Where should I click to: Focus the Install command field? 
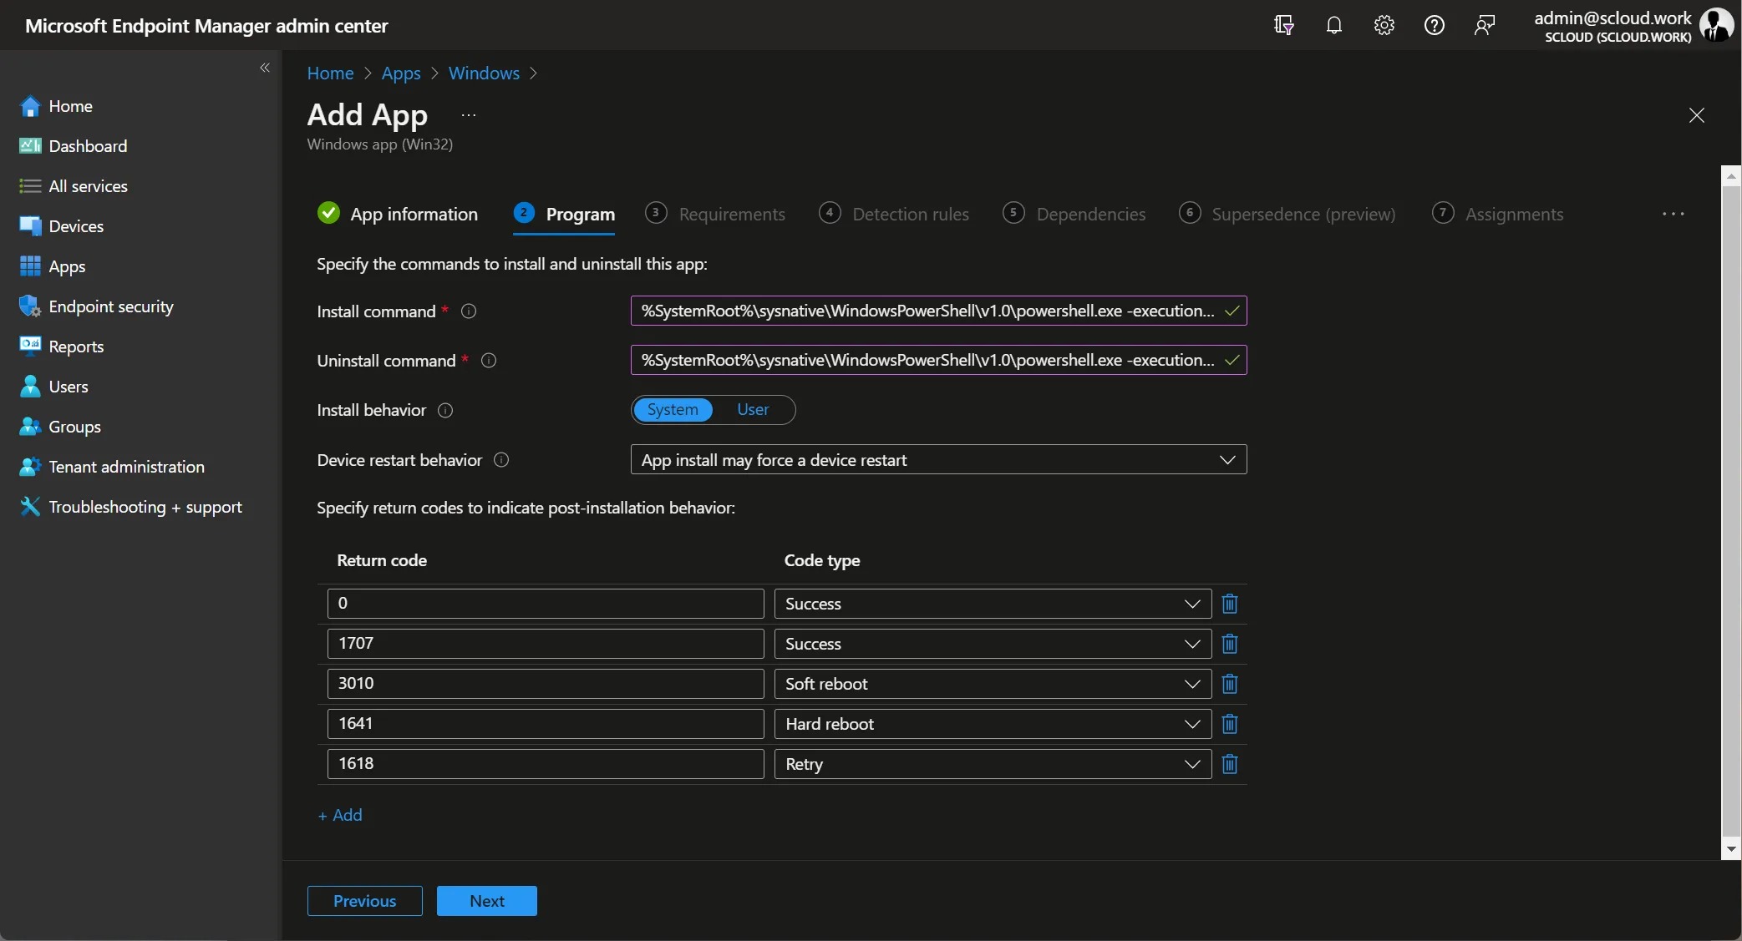[938, 311]
